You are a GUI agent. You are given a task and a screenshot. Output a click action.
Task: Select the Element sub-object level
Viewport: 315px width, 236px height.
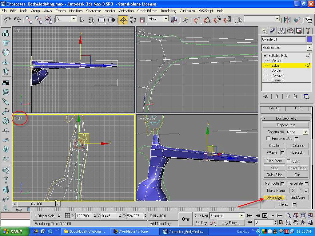pyautogui.click(x=277, y=80)
